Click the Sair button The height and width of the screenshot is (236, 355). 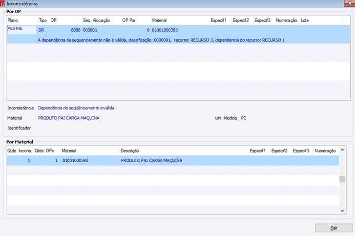[x=334, y=228]
